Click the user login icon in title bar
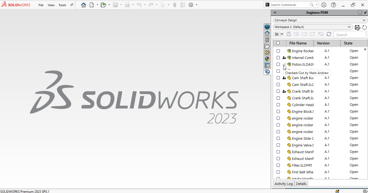Screen dimensions: 368x193 [x=324, y=5]
